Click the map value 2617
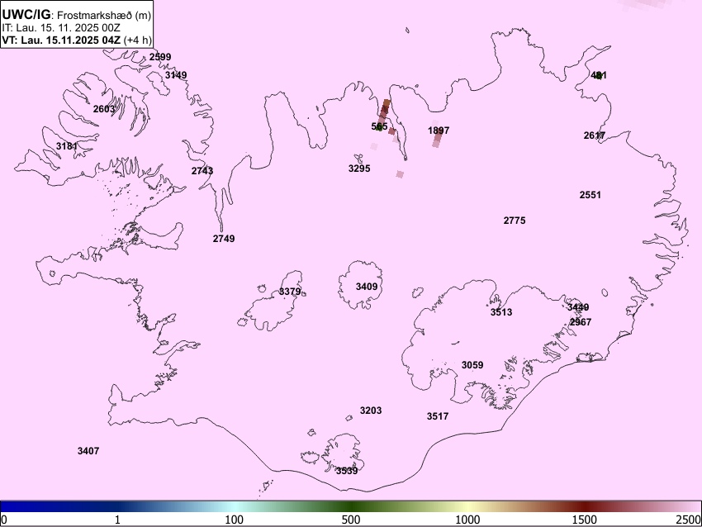The width and height of the screenshot is (702, 527). click(x=595, y=135)
